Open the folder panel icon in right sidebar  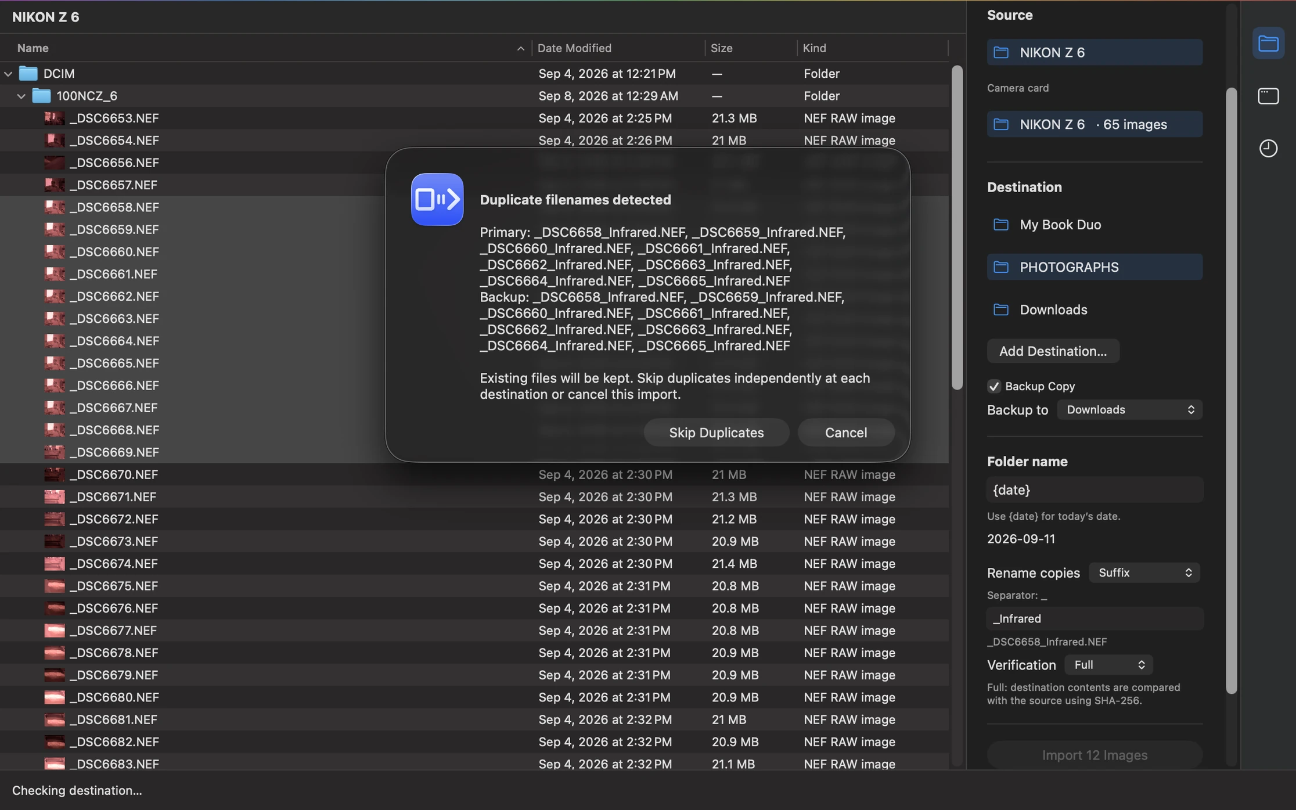tap(1268, 43)
